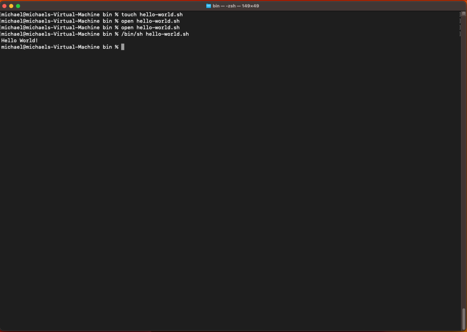467x332 pixels.
Task: Maximize the terminal with green button
Action: (18, 6)
